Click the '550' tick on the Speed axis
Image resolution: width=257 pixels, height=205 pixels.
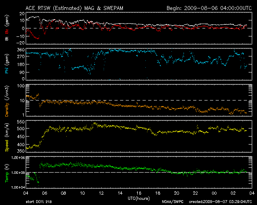(x=20, y=122)
